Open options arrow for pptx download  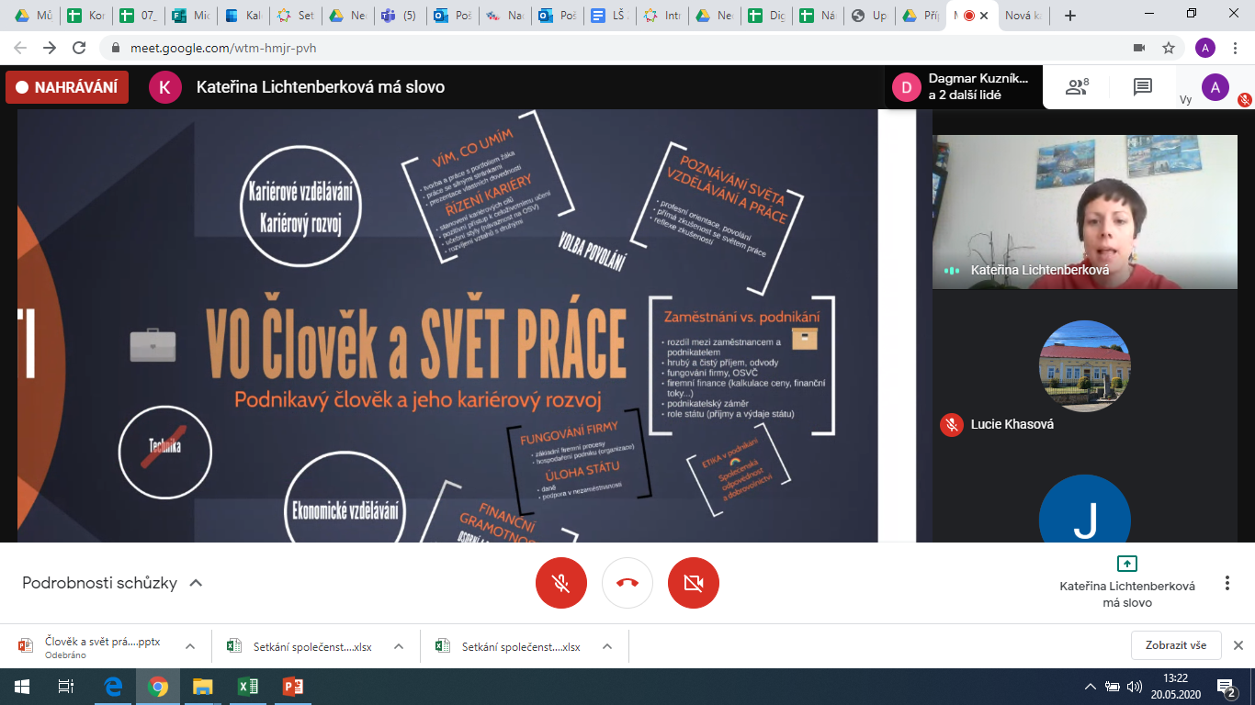pos(190,646)
